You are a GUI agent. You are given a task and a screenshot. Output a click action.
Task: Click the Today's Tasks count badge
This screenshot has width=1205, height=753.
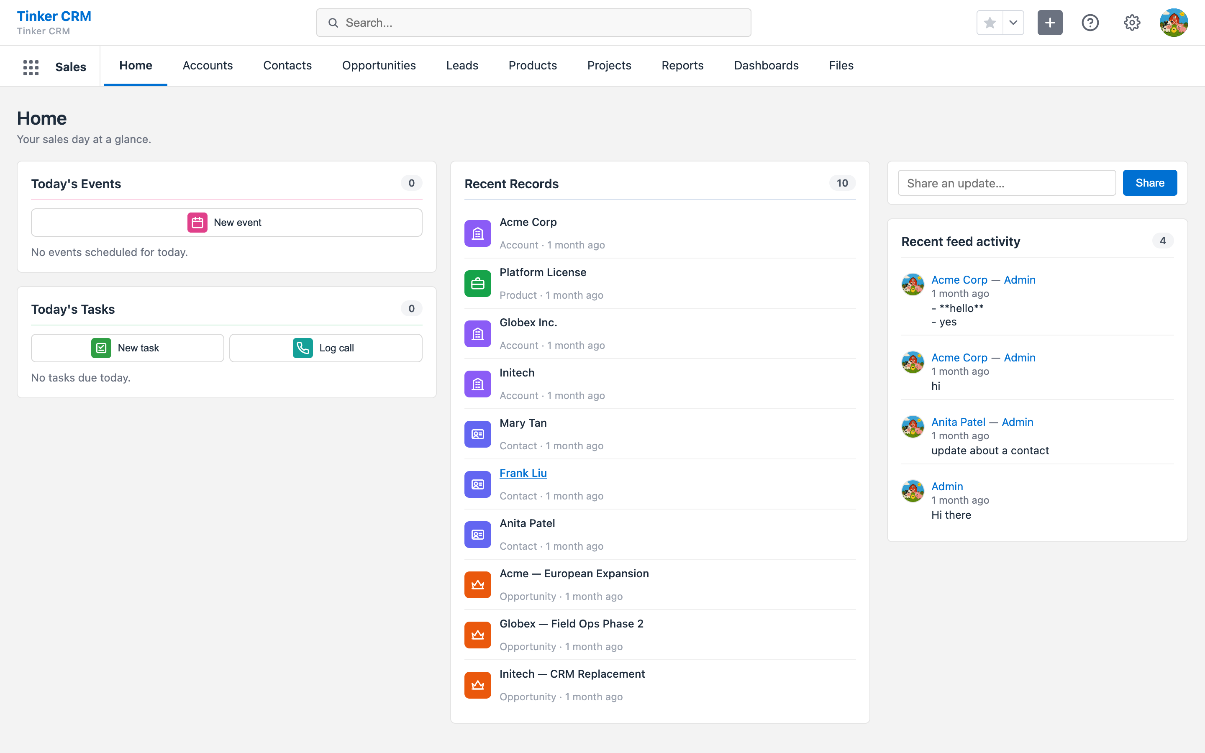[411, 309]
